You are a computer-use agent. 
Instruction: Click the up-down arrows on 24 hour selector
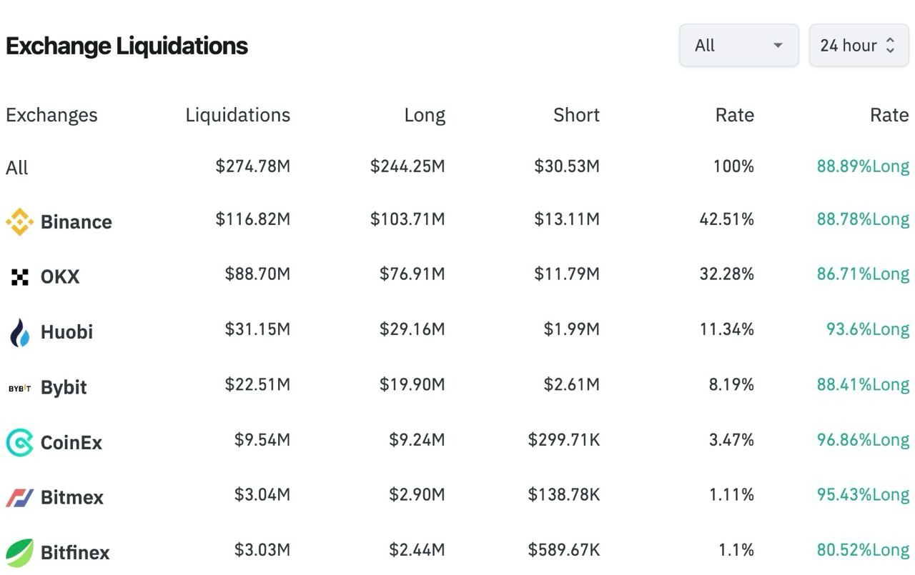pos(890,46)
